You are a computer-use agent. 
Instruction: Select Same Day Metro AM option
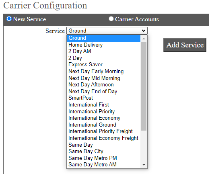click(x=103, y=165)
